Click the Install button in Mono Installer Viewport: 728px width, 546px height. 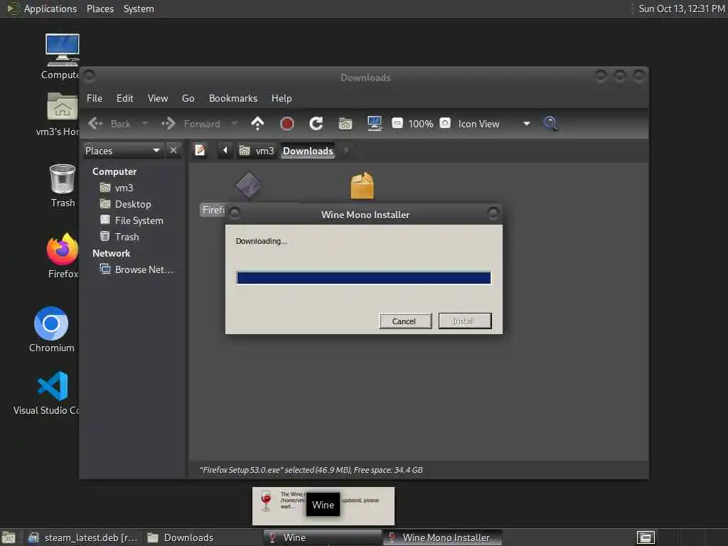pyautogui.click(x=465, y=321)
